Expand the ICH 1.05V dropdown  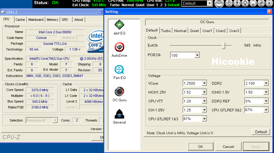coord(204,110)
